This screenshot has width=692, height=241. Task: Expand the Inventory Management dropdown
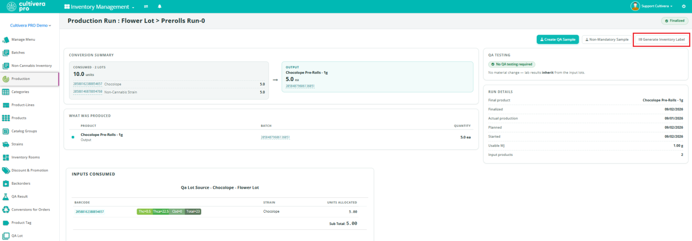99,7
